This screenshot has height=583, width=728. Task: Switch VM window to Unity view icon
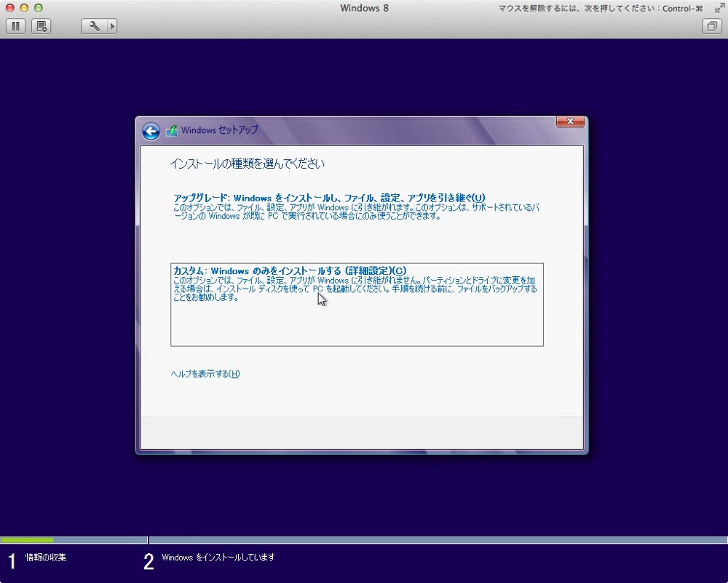(x=711, y=26)
